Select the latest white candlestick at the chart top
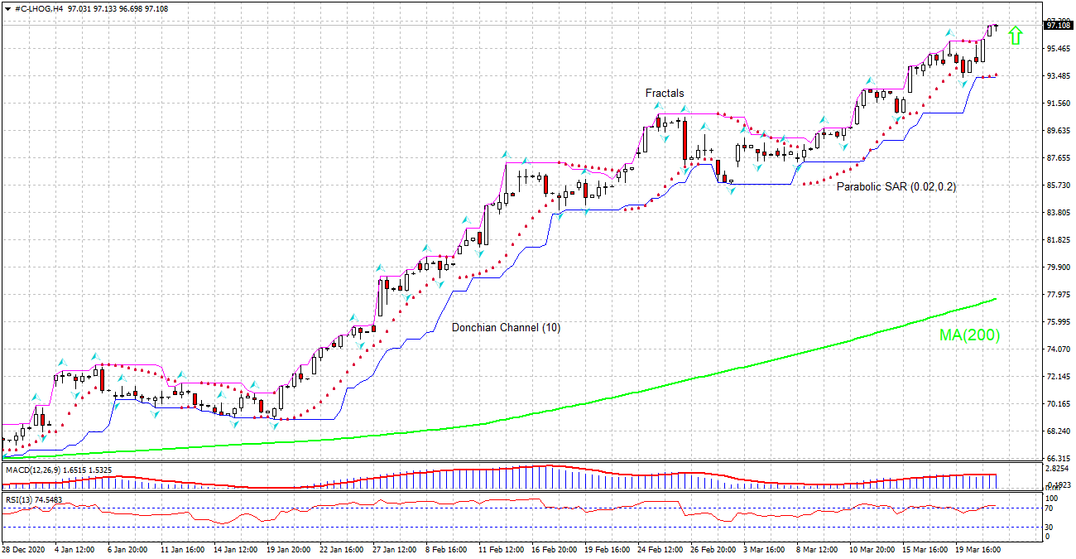 click(990, 31)
